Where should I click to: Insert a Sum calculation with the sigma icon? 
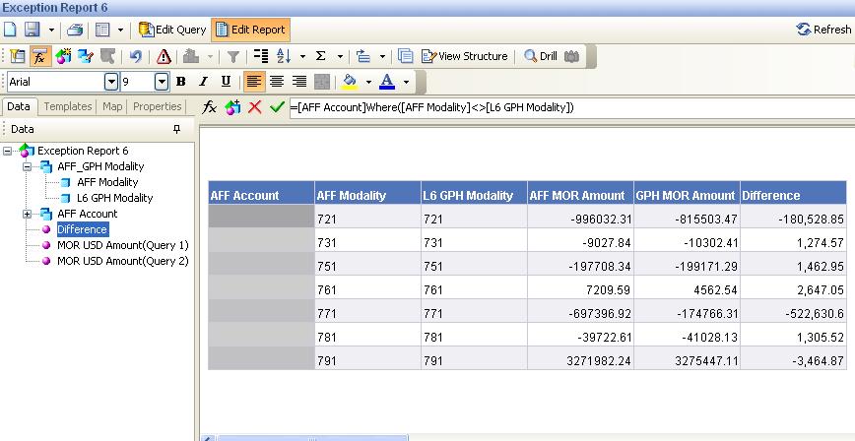(x=321, y=56)
